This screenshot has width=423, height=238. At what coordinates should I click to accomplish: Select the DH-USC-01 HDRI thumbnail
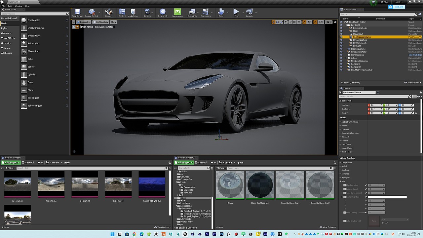tap(18, 184)
